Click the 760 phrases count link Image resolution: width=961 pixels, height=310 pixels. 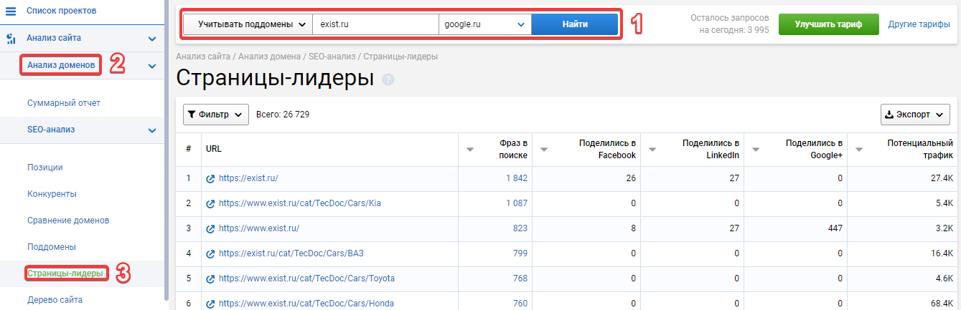(x=520, y=304)
